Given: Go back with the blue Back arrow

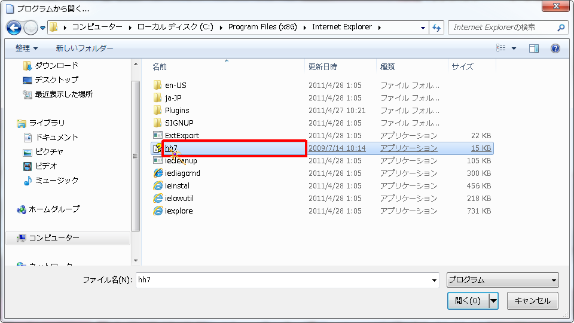Looking at the screenshot, I should tap(14, 28).
